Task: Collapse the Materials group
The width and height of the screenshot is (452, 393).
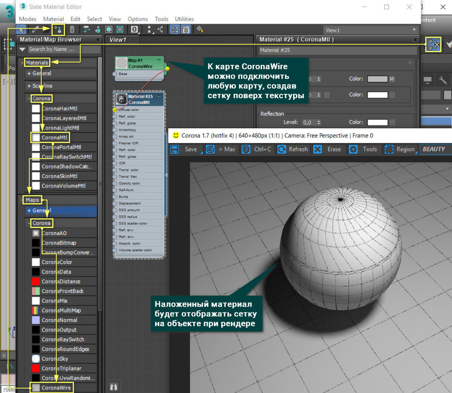Action: click(x=23, y=62)
